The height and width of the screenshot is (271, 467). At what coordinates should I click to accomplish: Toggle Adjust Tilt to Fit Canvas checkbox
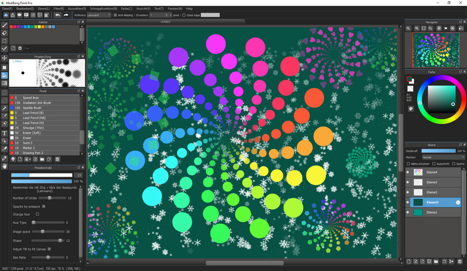pos(49,249)
